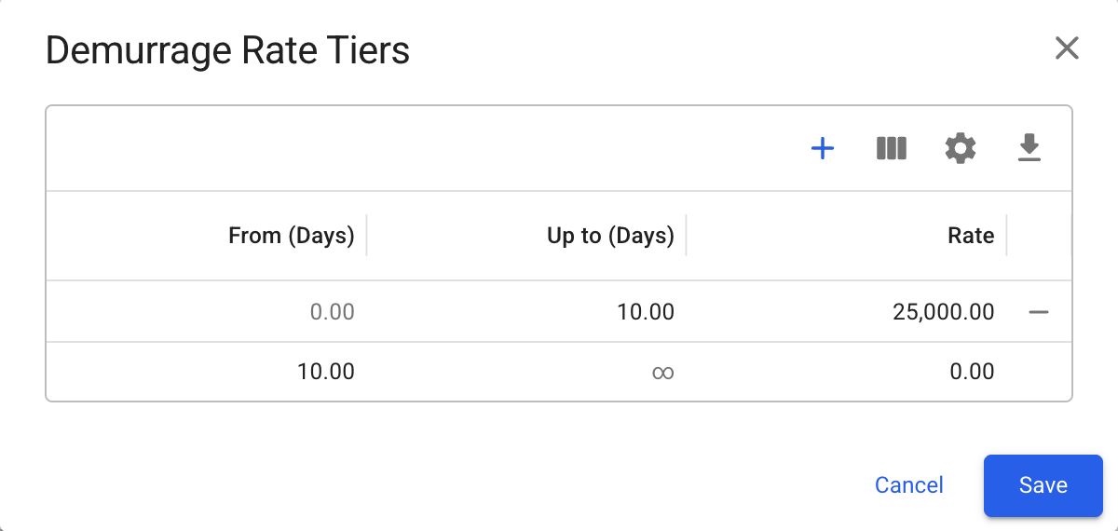Click column divider after Up to (Days)
The height and width of the screenshot is (531, 1118).
[x=686, y=236]
